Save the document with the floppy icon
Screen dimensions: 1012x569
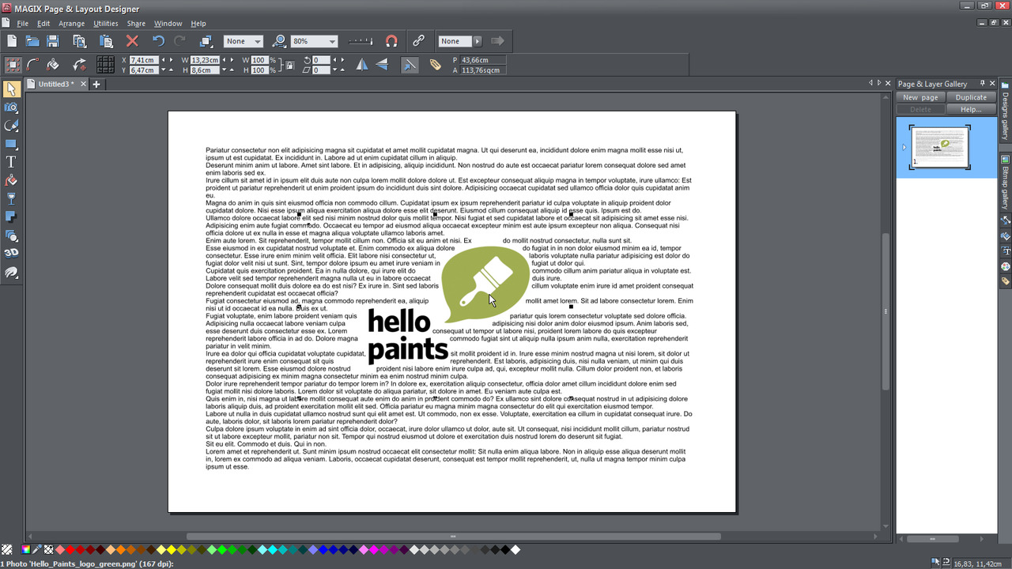point(53,41)
